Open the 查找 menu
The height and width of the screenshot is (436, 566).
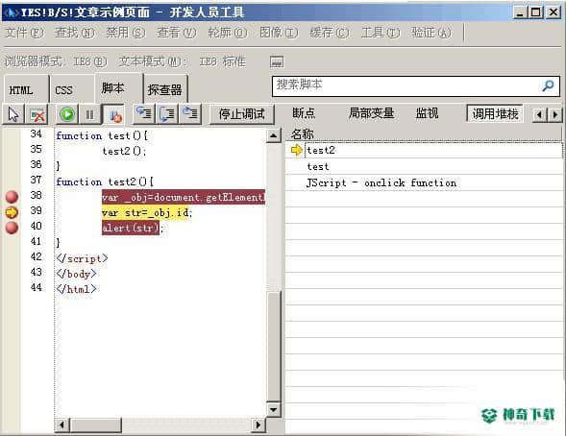tap(75, 33)
